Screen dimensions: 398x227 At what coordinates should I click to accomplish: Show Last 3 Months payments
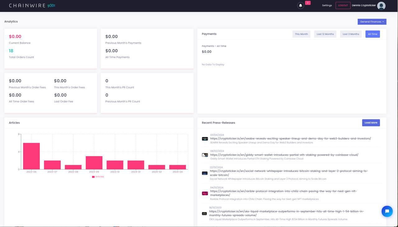click(351, 34)
